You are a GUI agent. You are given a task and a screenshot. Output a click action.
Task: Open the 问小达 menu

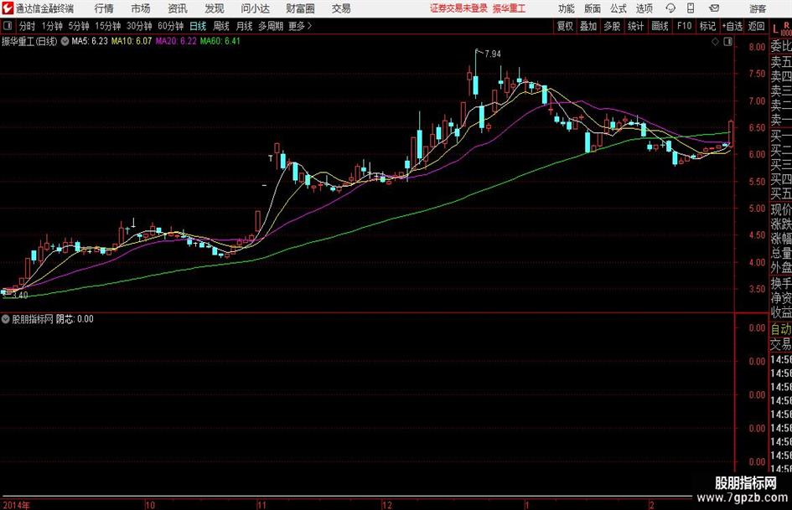tap(255, 8)
